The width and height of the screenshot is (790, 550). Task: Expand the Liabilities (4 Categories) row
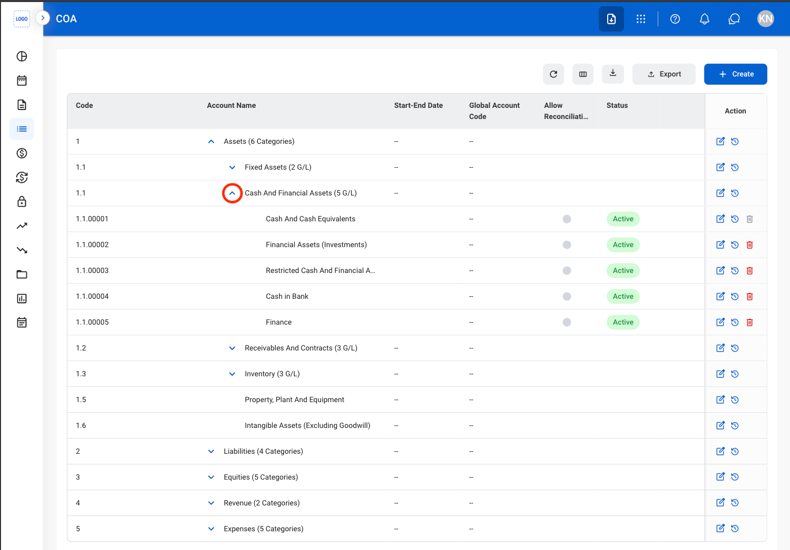[211, 451]
